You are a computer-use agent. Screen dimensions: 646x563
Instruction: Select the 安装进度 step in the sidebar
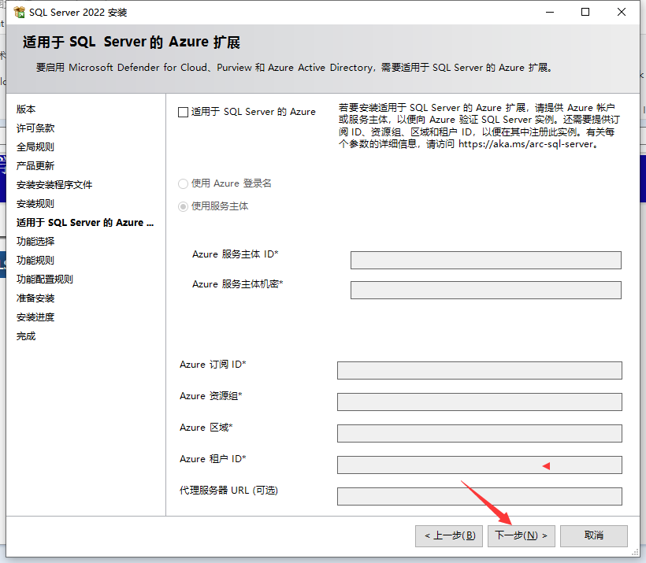pyautogui.click(x=35, y=317)
